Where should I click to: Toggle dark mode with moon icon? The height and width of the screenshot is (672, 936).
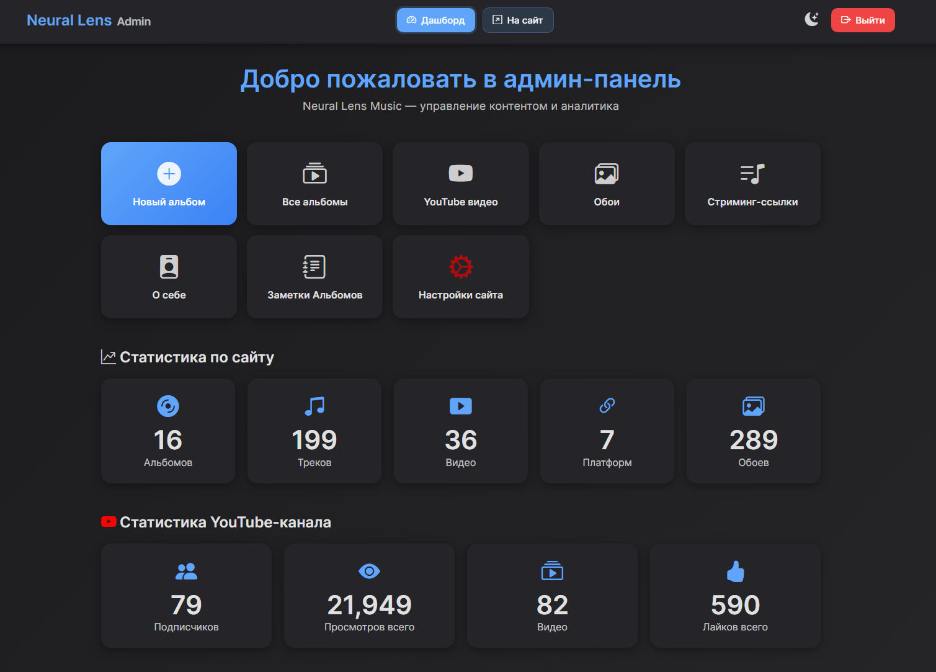click(x=811, y=19)
